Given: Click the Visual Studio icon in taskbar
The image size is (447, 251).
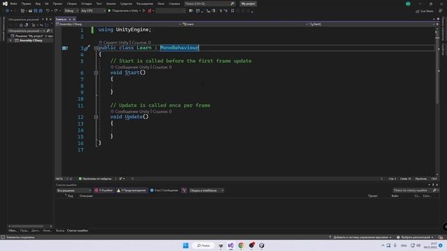Looking at the screenshot, I should click(230, 245).
